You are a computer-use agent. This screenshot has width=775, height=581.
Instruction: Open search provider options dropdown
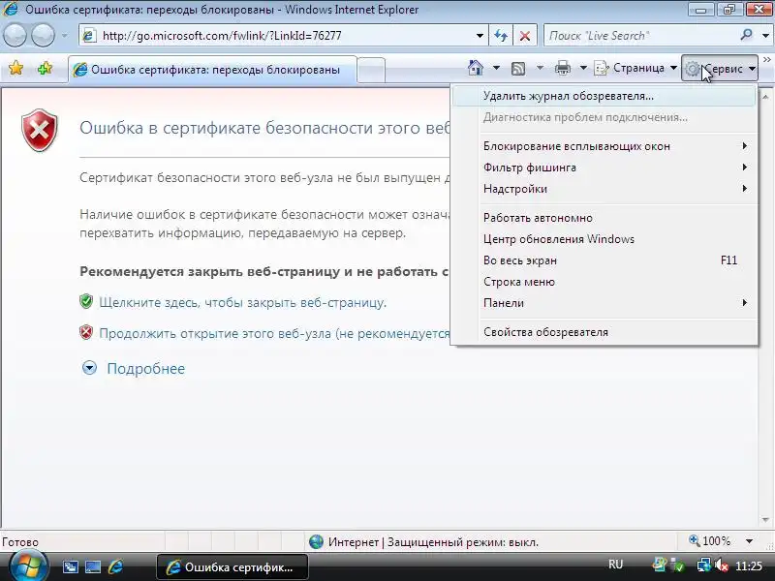(x=765, y=36)
